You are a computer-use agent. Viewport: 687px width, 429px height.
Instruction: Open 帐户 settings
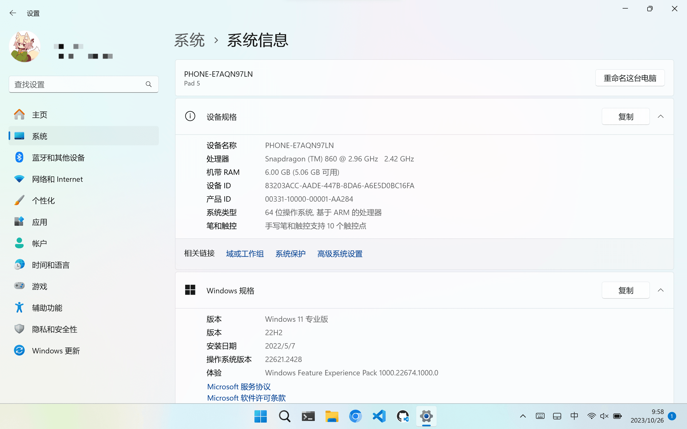point(83,243)
